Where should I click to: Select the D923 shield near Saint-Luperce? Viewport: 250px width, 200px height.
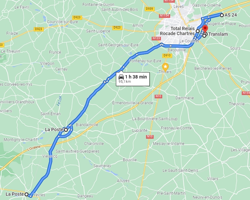[117, 27]
